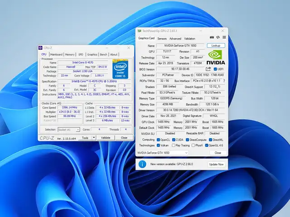290x217 pixels.
Task: Click the Code Name Haswell value
Action: click(71, 67)
